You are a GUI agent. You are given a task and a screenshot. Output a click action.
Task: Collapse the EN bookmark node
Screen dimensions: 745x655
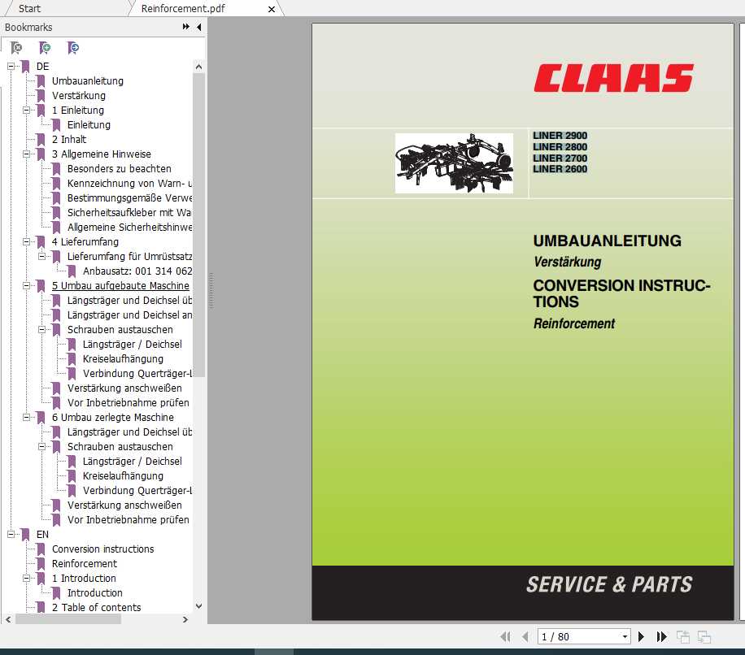(x=11, y=535)
